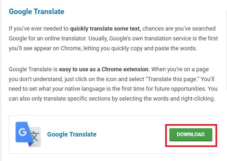Click bold text "quickly translate some text"
Screen dimensions: 227x161
coord(105,29)
